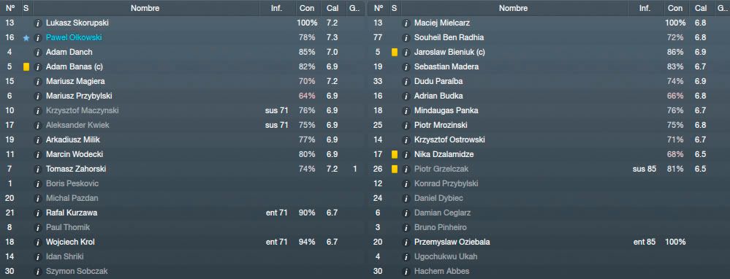Sort left table by Con column header

coord(307,8)
